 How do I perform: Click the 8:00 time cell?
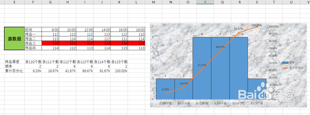point(50,30)
